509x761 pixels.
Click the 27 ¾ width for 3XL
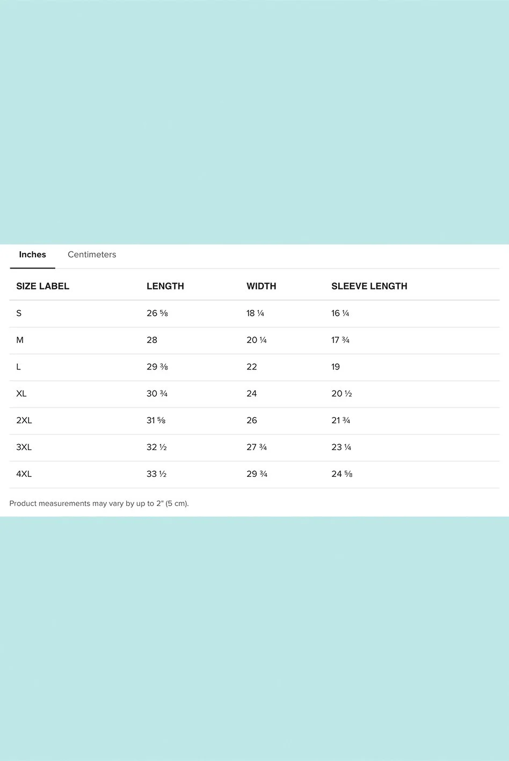click(257, 447)
